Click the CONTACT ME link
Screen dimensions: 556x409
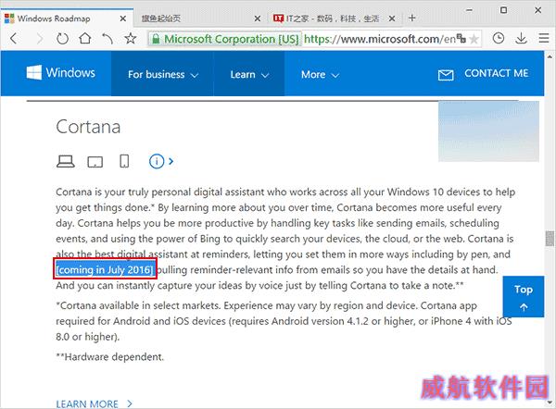pyautogui.click(x=496, y=73)
